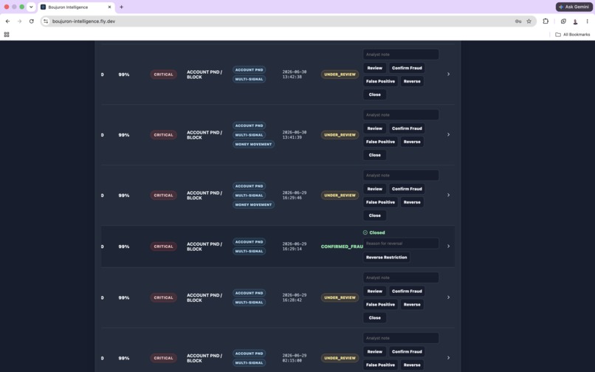Open the browser extensions menu
This screenshot has width=595, height=372.
point(546,21)
